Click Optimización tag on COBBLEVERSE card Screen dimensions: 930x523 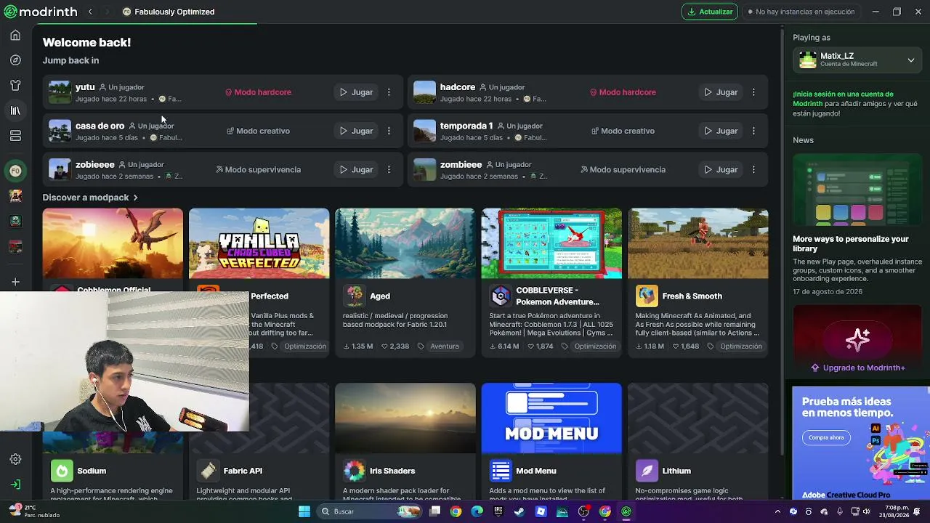pos(595,346)
